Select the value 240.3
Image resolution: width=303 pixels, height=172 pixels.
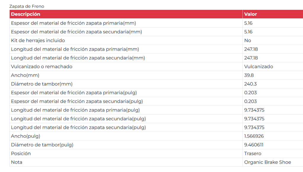250,84
